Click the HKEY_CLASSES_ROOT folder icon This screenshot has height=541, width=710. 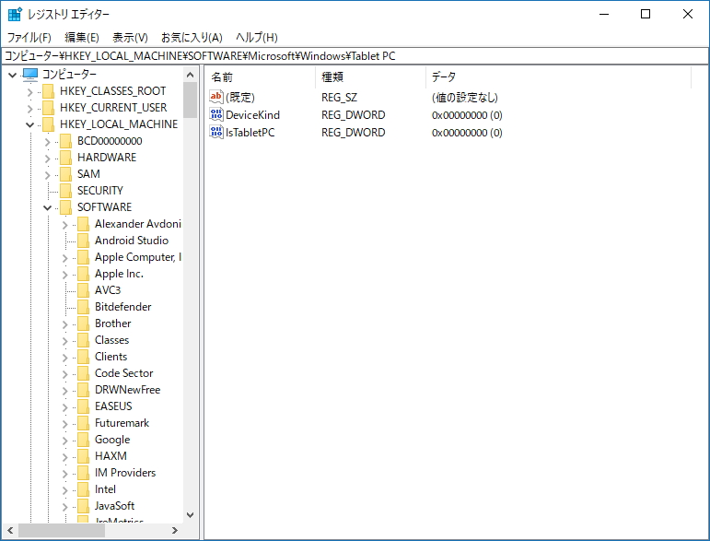click(x=49, y=91)
